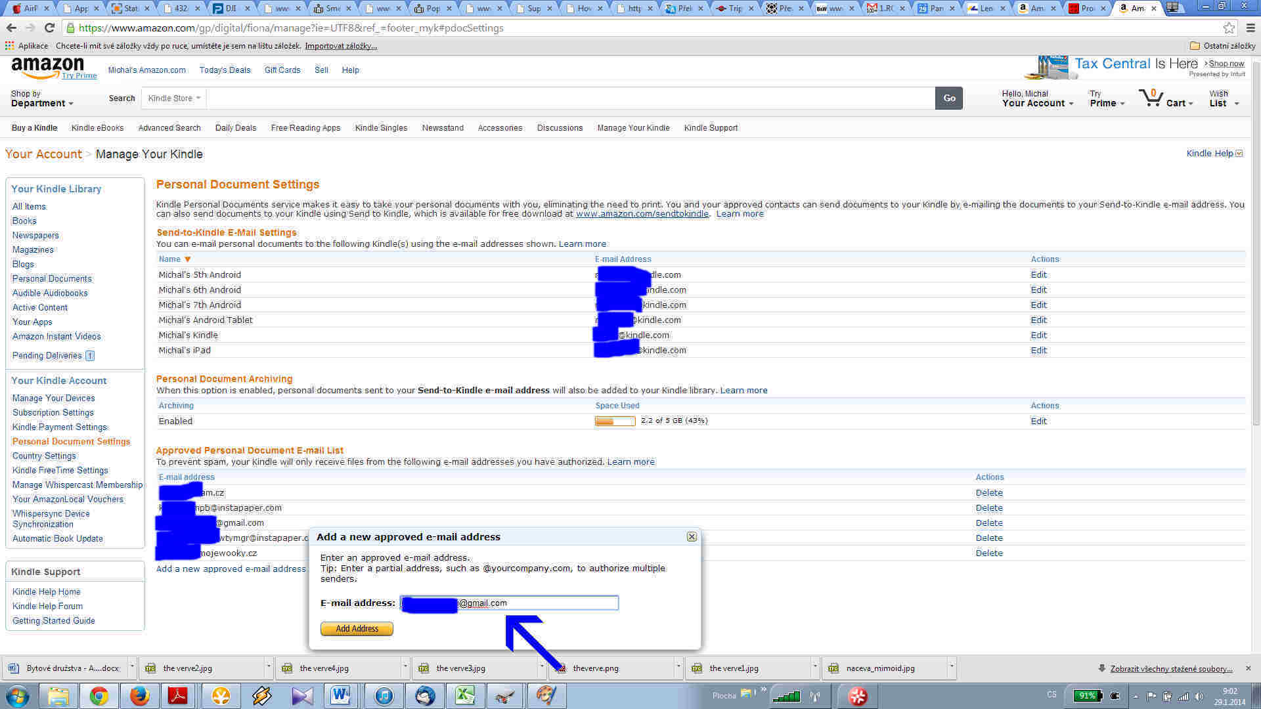Open Winamp lightning icon in taskbar
The height and width of the screenshot is (709, 1261).
(261, 695)
